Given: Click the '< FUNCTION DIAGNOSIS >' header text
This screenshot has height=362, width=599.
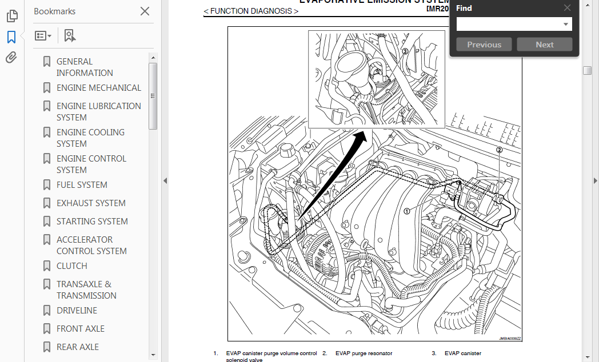Looking at the screenshot, I should [251, 11].
